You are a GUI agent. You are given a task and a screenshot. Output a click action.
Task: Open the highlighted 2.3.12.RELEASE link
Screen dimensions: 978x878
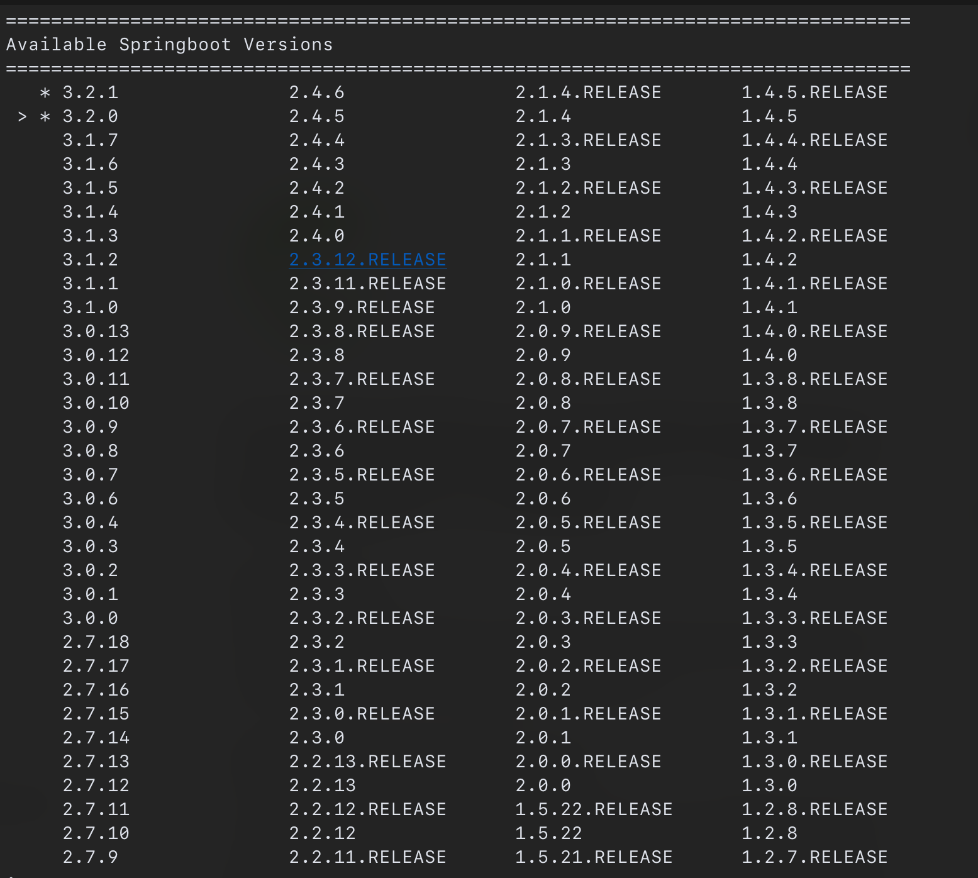pyautogui.click(x=368, y=260)
